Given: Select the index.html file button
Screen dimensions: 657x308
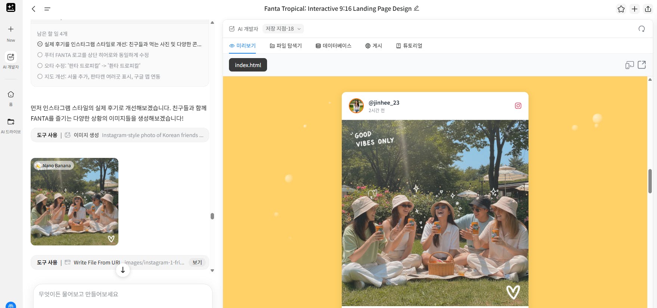Looking at the screenshot, I should (248, 65).
